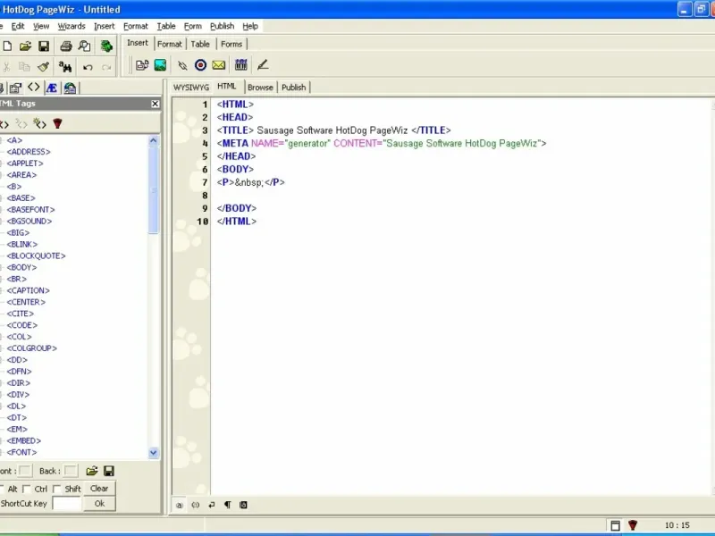This screenshot has height=536, width=715.
Task: Click the Font color swatch
Action: [25, 471]
